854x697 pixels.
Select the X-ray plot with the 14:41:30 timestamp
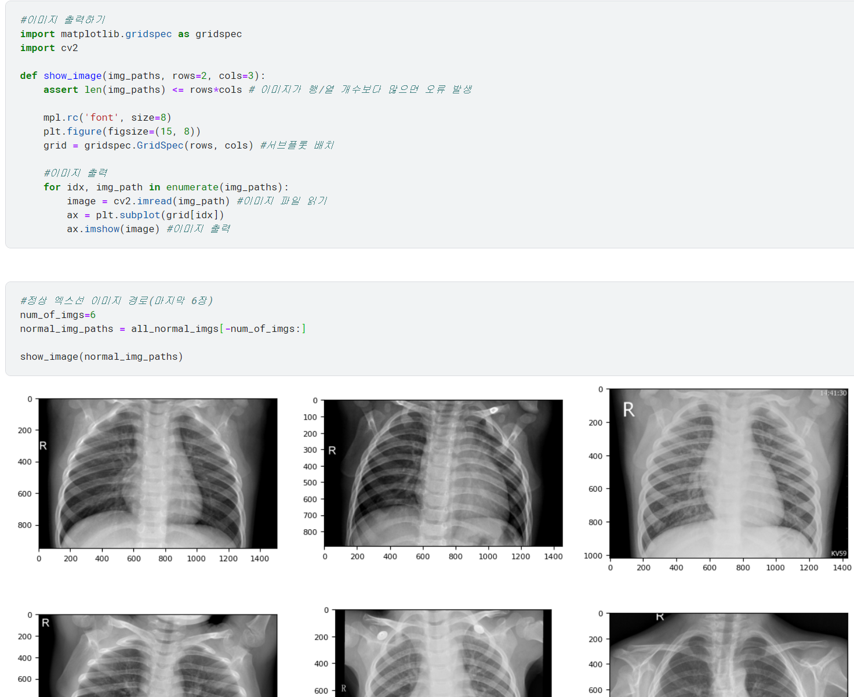coord(729,474)
